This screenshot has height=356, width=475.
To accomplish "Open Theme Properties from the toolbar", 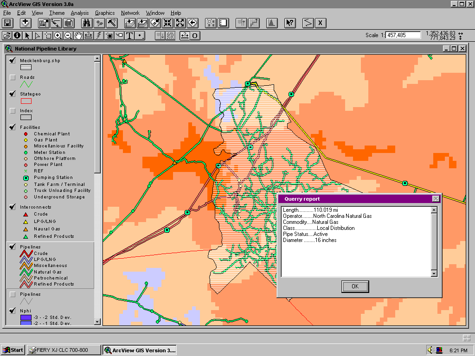I will [x=44, y=23].
